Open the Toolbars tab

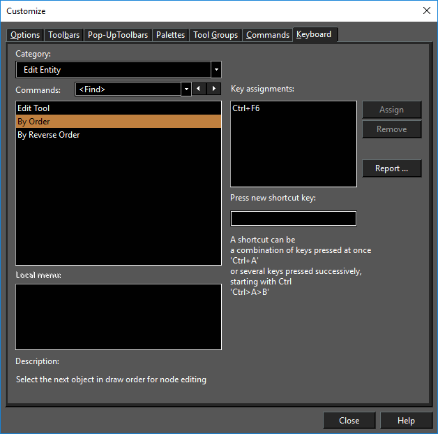[x=63, y=35]
